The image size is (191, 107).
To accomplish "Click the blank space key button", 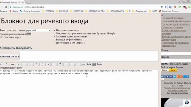I will click(x=78, y=64).
